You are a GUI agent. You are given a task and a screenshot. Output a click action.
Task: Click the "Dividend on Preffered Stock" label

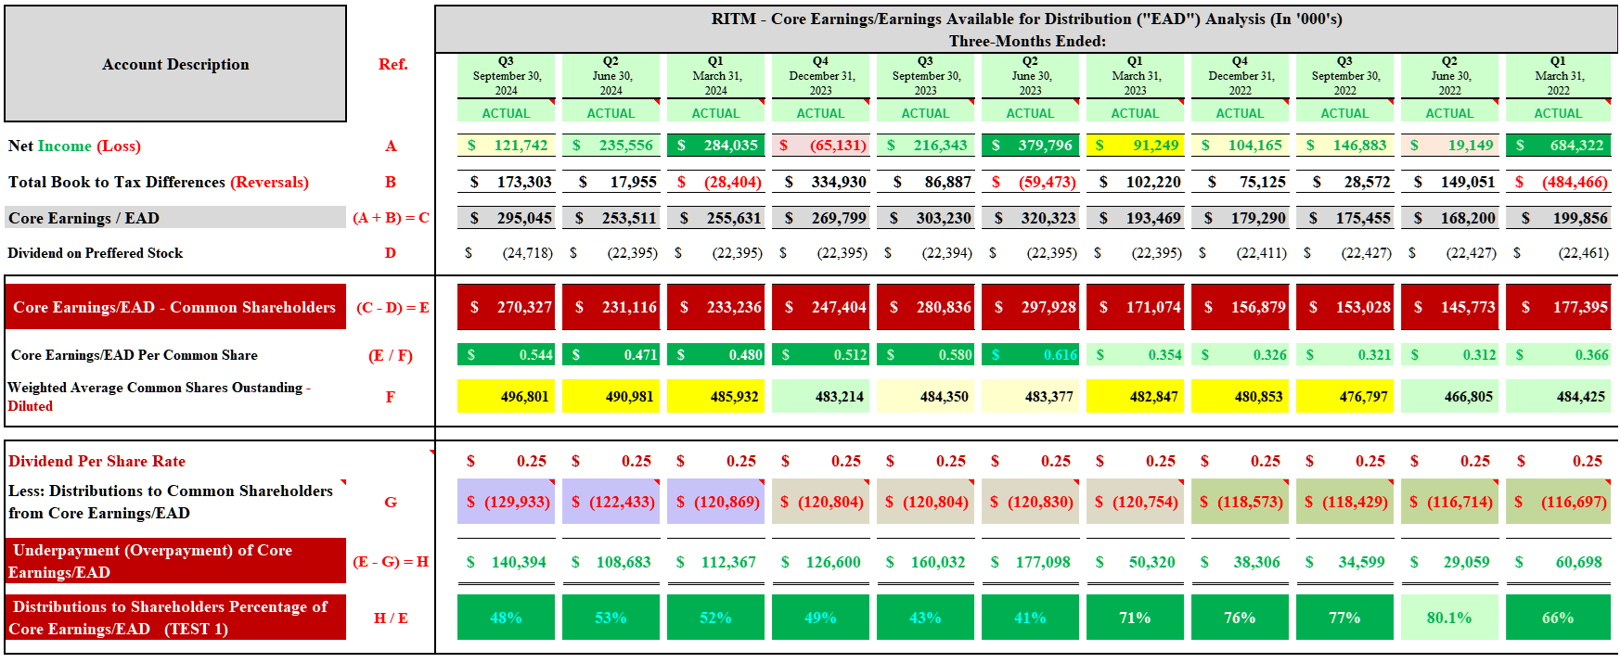click(x=95, y=253)
